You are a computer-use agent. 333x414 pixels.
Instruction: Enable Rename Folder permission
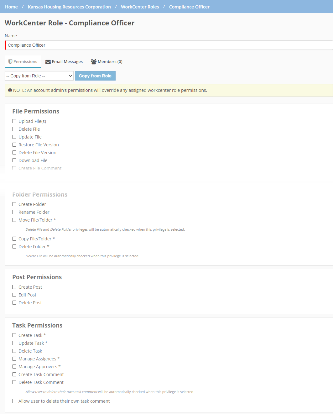click(14, 212)
